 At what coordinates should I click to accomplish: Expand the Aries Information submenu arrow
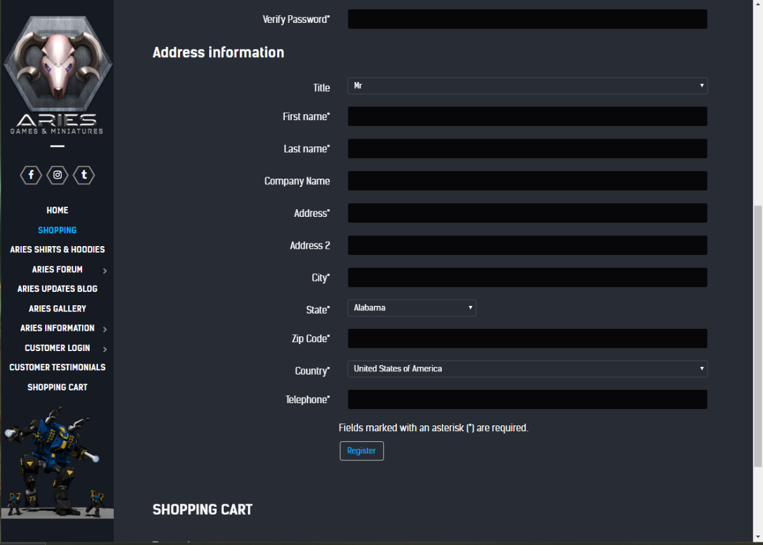[x=105, y=329]
